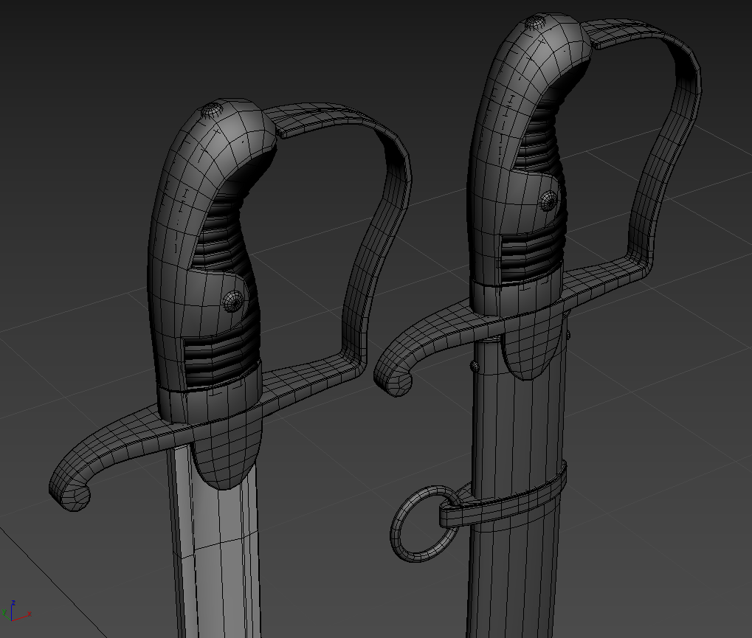Click the green Y axis in the world tripod
The width and height of the screenshot is (752, 638).
click(5, 614)
